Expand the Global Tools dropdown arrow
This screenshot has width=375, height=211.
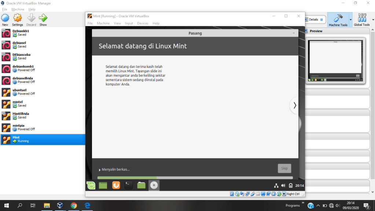coord(372,19)
